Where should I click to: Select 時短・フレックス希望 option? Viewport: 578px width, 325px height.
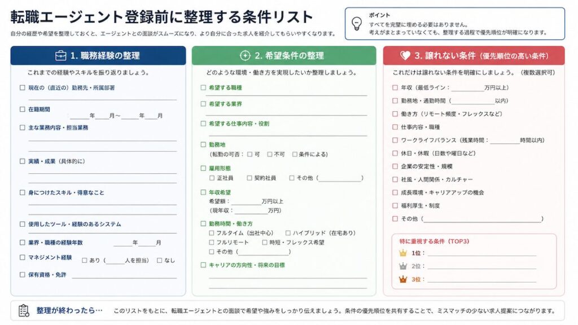coord(264,242)
